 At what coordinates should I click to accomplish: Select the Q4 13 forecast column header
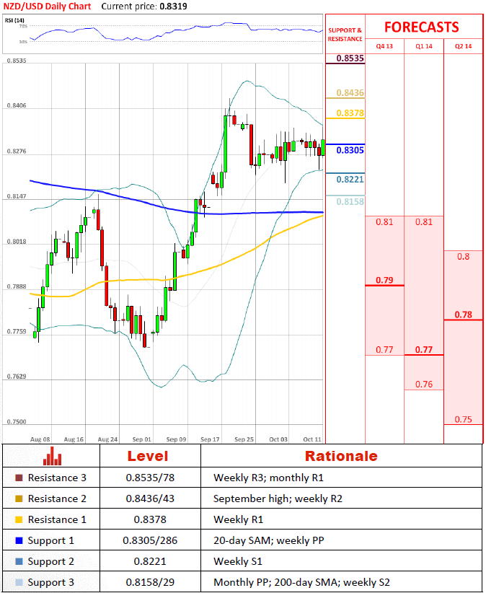pyautogui.click(x=384, y=46)
